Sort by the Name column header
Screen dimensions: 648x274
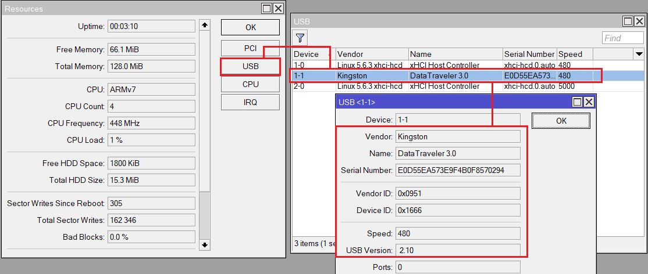click(455, 54)
